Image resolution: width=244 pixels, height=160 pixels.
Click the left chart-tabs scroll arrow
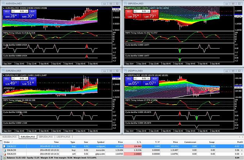[239, 137]
